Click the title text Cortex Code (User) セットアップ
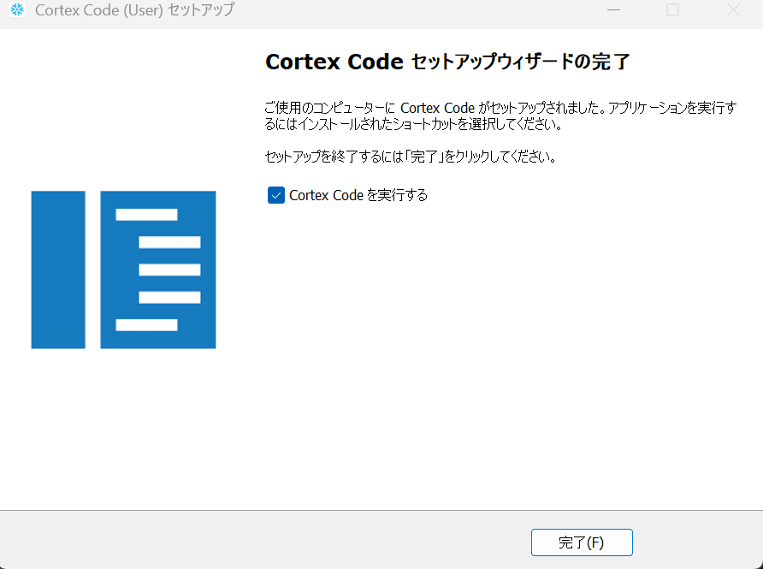Viewport: 763px width, 569px height. coord(135,10)
